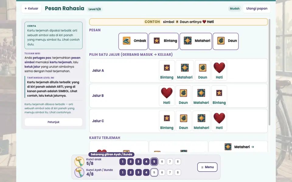Click the Hati heart icon in Jalur C
The width and height of the screenshot is (292, 182).
[219, 118]
